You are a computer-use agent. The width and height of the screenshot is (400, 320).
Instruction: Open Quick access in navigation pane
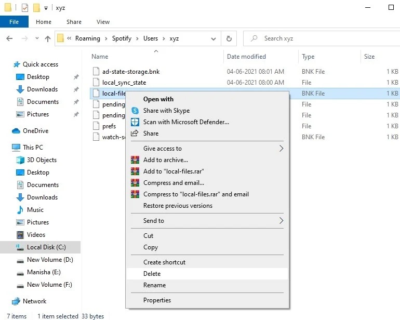click(x=41, y=64)
